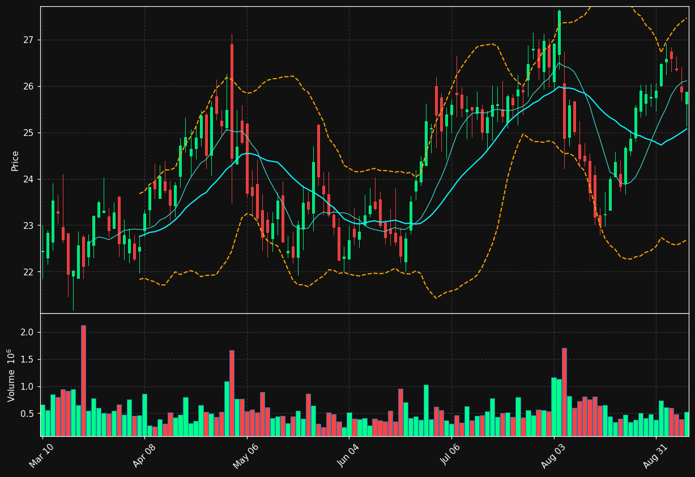Click the volume axis value 2.0

click(x=27, y=333)
